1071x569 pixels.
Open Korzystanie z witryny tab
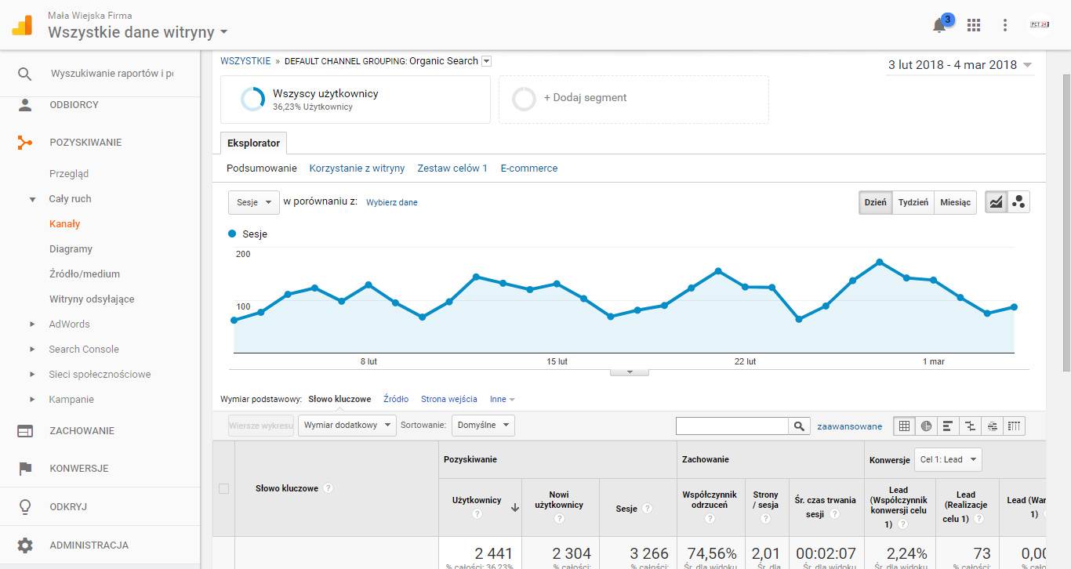tap(357, 169)
